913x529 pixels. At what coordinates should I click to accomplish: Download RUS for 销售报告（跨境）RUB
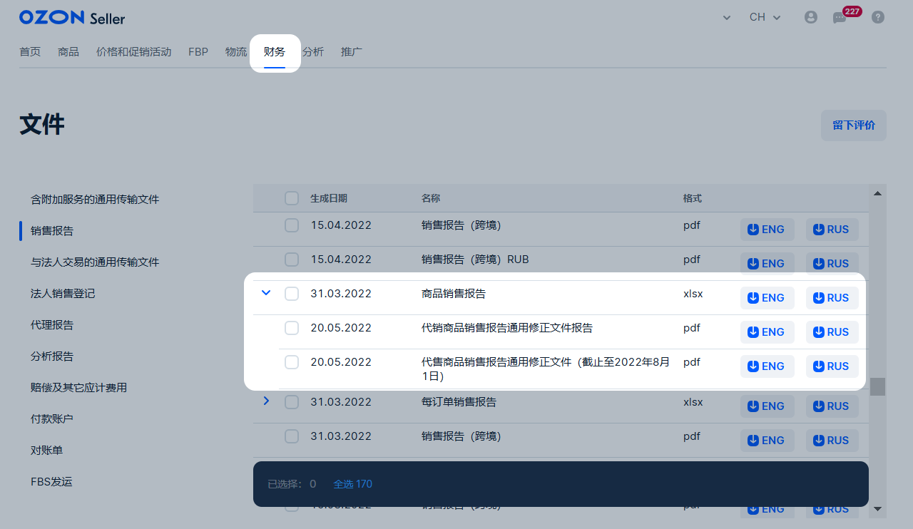pos(832,264)
